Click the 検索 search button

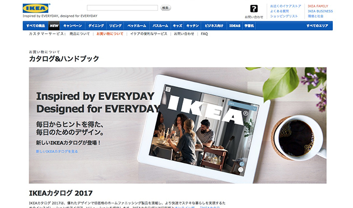(166, 8)
